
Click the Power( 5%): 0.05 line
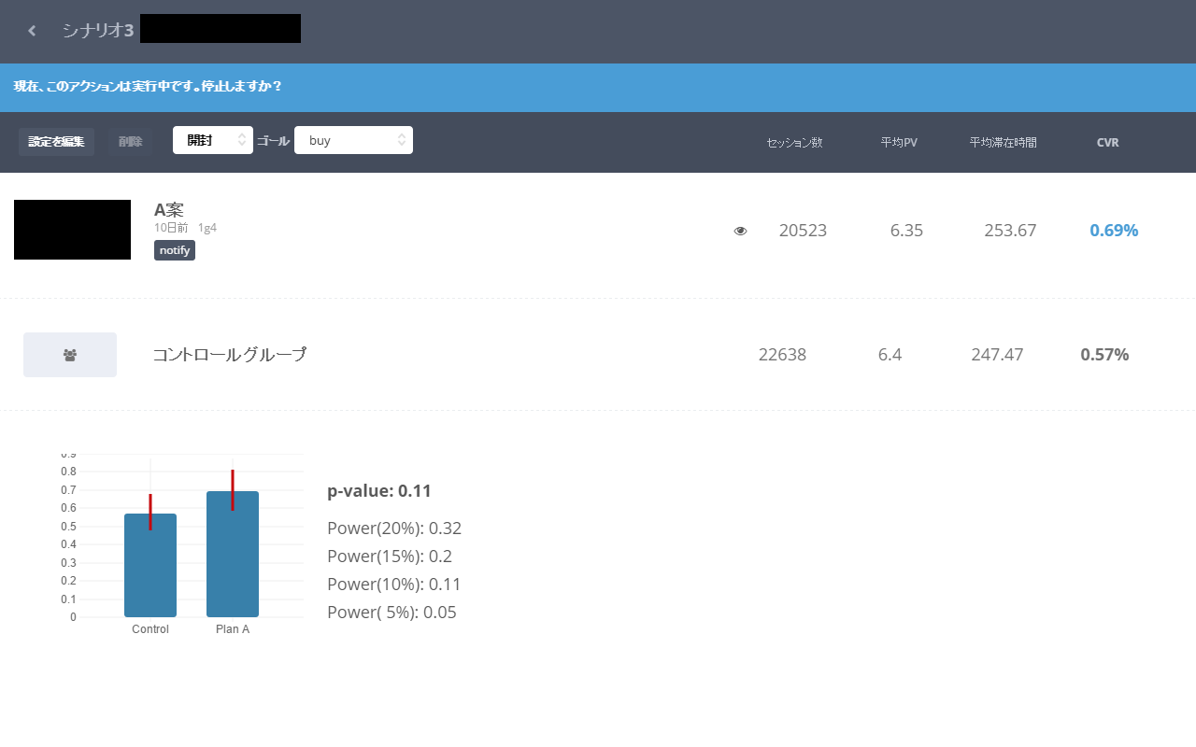392,613
